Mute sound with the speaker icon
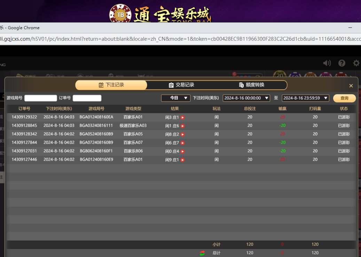This screenshot has height=257, width=361. [327, 63]
